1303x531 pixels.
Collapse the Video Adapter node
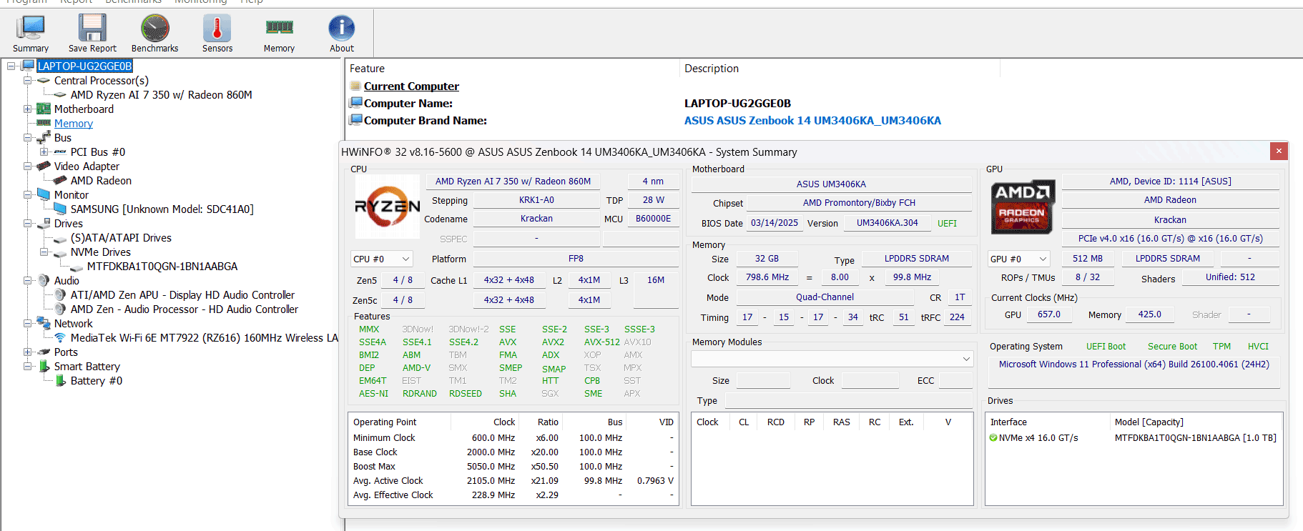[x=27, y=166]
